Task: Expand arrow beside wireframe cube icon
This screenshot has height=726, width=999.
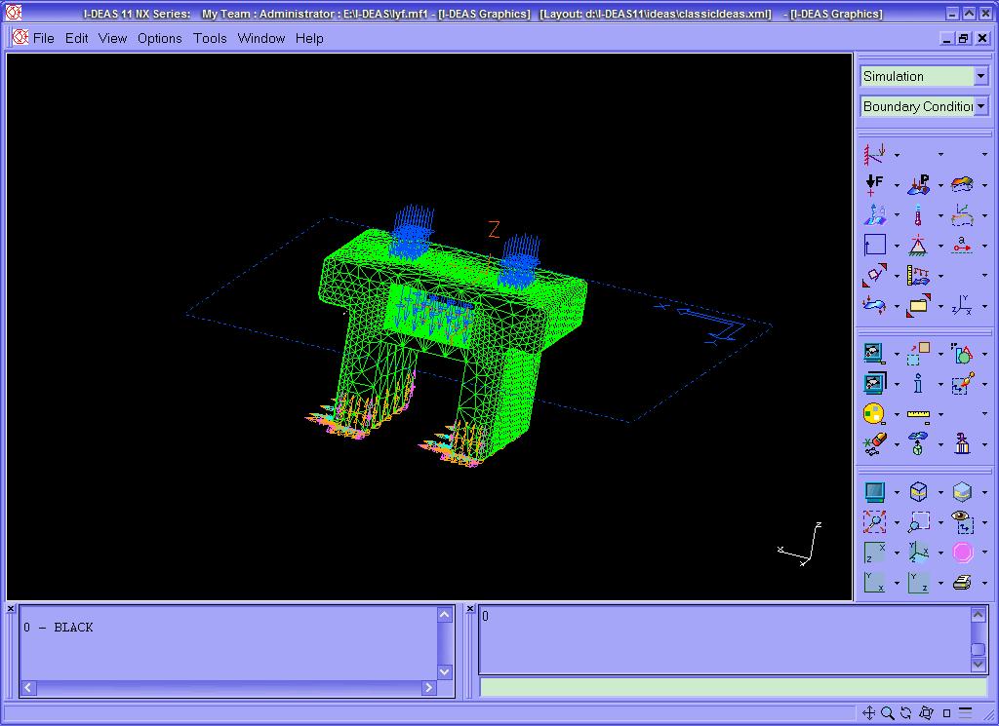Action: tap(940, 493)
